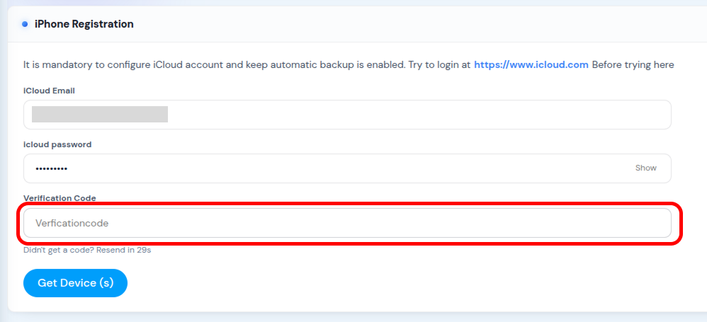The image size is (707, 322).
Task: Click the Get Device (s) button
Action: coord(75,283)
